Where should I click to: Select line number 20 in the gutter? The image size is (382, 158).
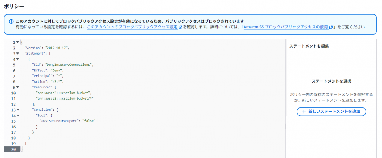click(x=12, y=149)
